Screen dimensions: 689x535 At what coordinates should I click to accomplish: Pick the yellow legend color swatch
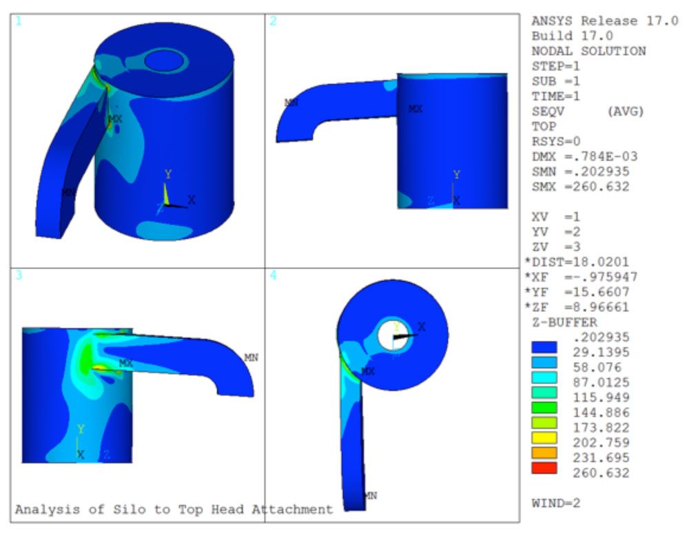(544, 437)
